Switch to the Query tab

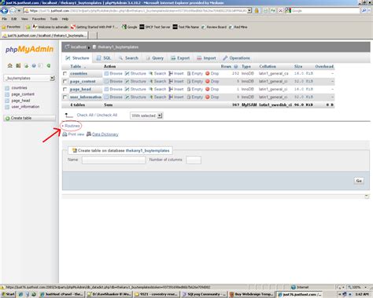pyautogui.click(x=155, y=58)
